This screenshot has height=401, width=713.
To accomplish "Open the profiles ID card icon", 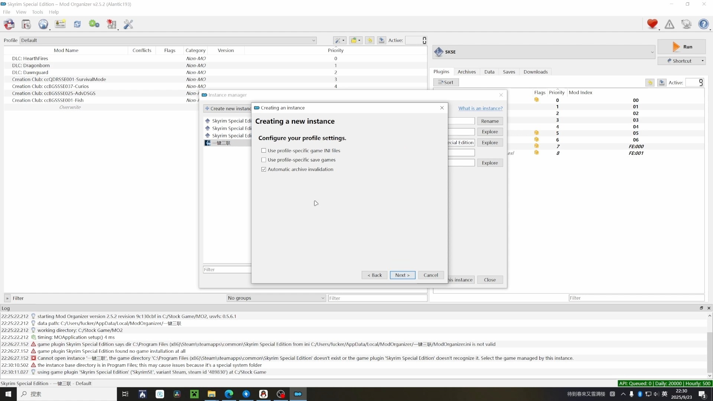I will click(60, 25).
